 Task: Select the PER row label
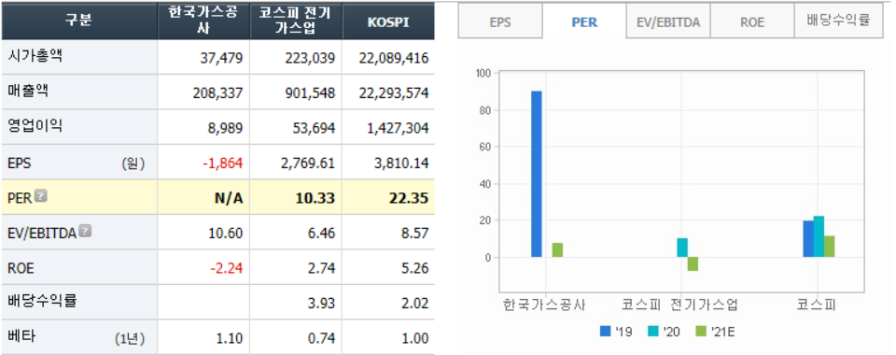(20, 198)
